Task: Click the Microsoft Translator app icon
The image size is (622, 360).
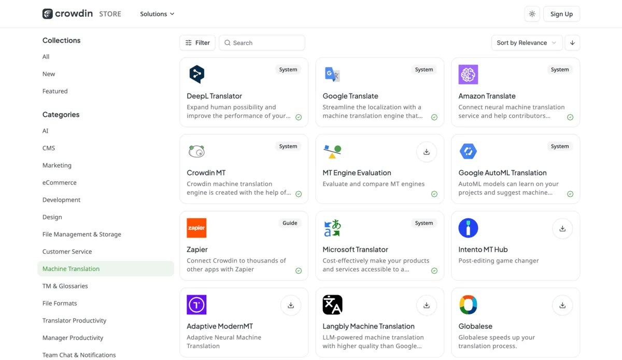Action: pyautogui.click(x=332, y=228)
